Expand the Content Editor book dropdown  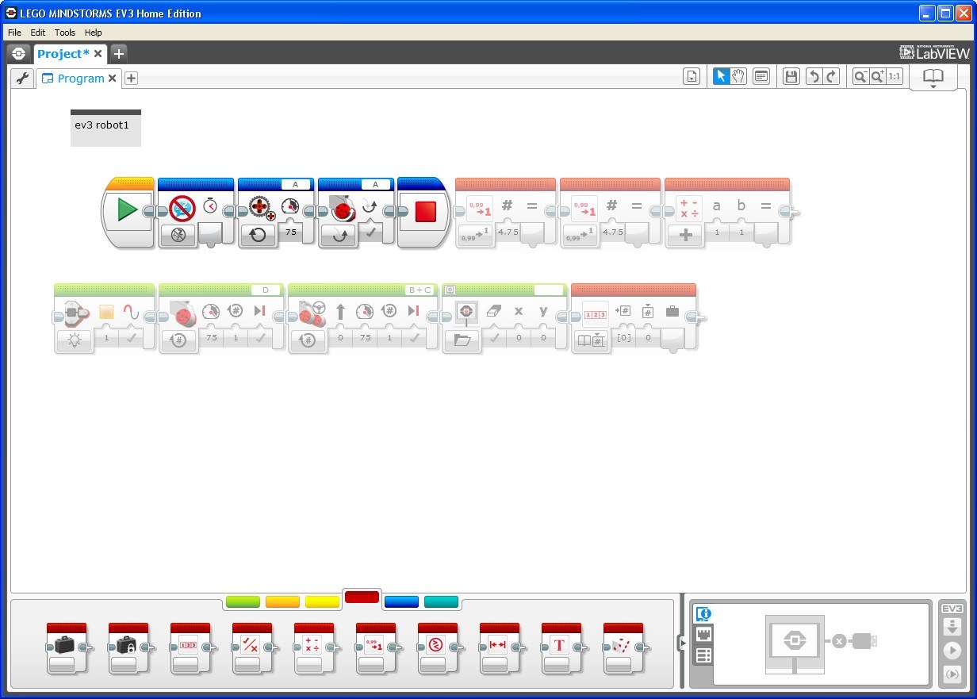[x=933, y=86]
